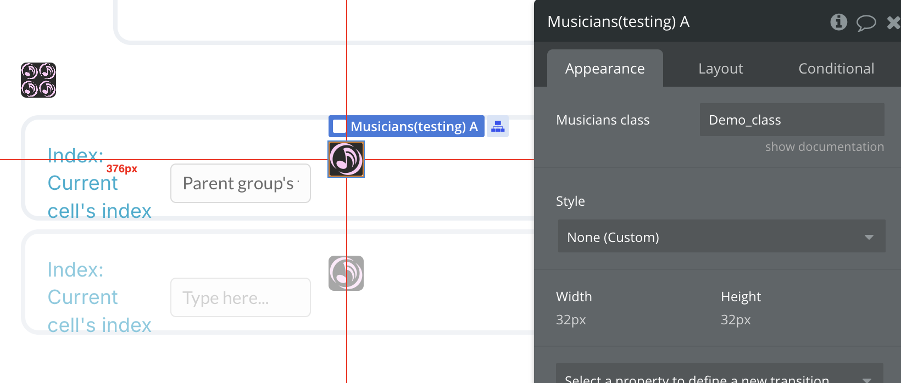Select the first cell's Index text element
901x383 pixels.
point(99,183)
